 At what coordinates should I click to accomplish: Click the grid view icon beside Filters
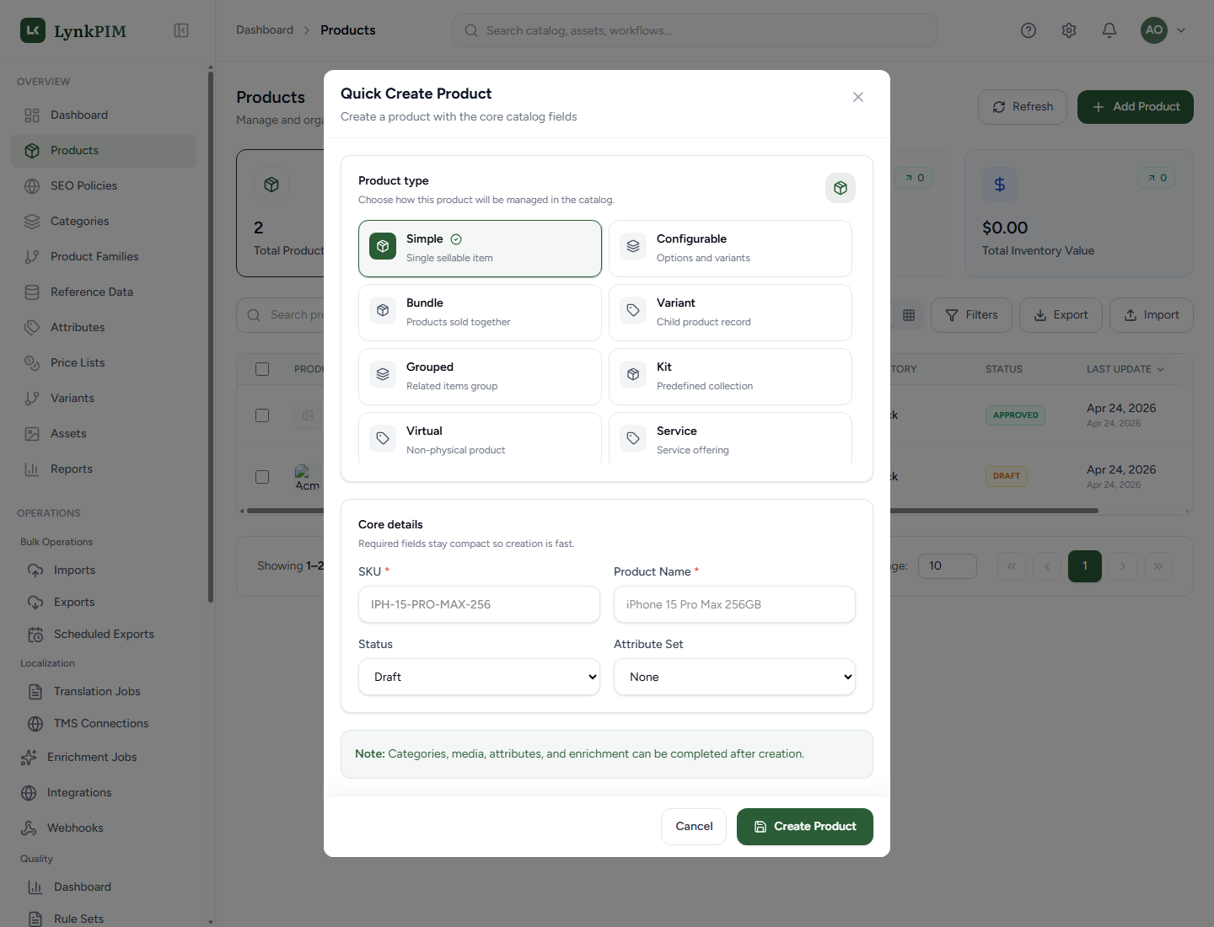coord(909,315)
